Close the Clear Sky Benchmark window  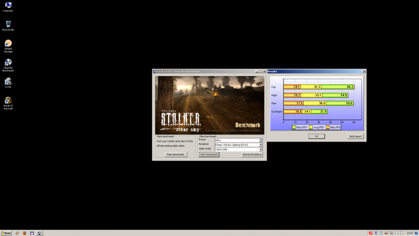click(264, 71)
